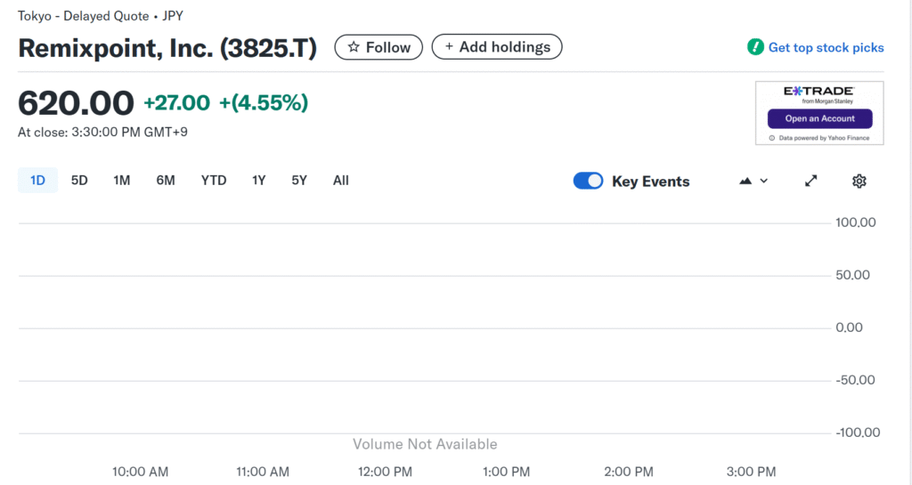
Task: Show All time chart range
Action: pos(341,181)
